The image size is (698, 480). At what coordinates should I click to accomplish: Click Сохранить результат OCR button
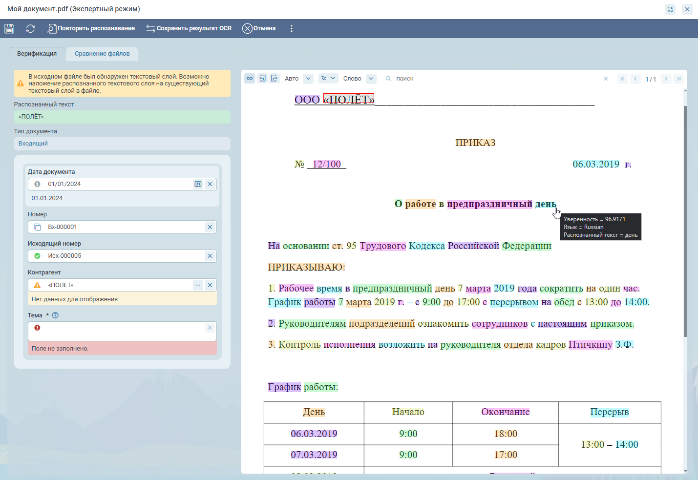click(189, 28)
